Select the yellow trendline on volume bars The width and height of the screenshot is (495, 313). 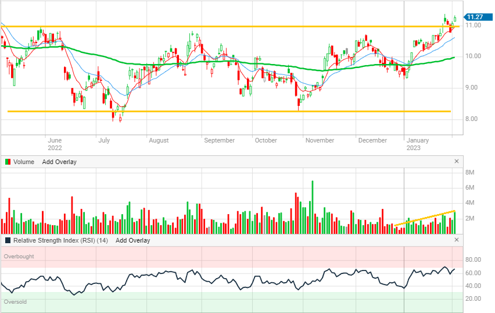pos(424,217)
